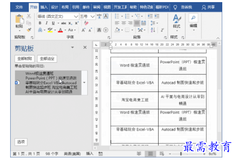Viewport: 235px width, 160px height.
Task: Click the character shading icon
Action: click(99, 30)
